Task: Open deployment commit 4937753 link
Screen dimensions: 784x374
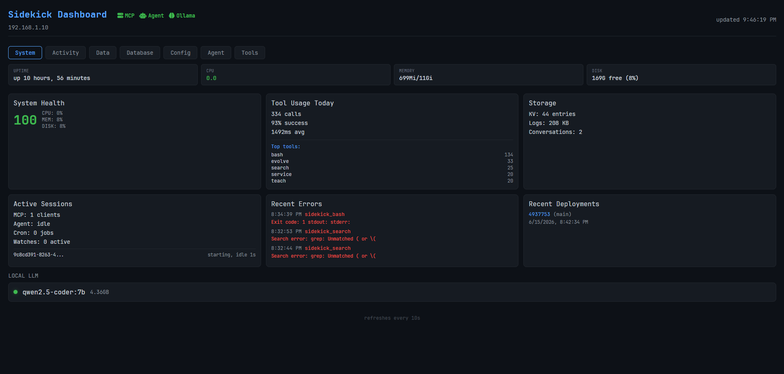Action: pyautogui.click(x=539, y=214)
